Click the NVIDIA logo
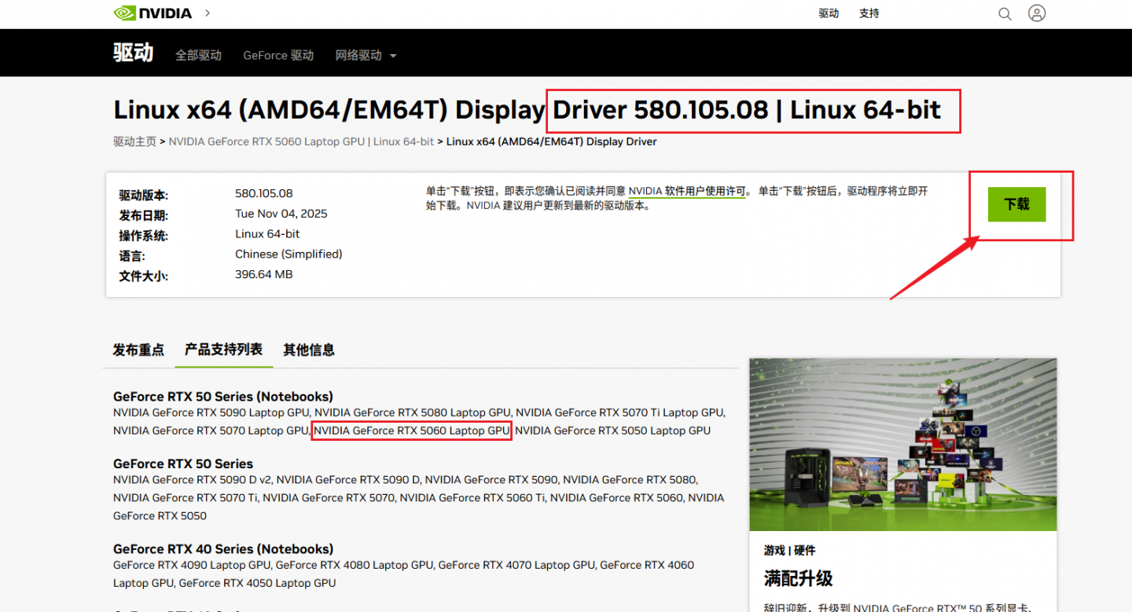 click(153, 13)
